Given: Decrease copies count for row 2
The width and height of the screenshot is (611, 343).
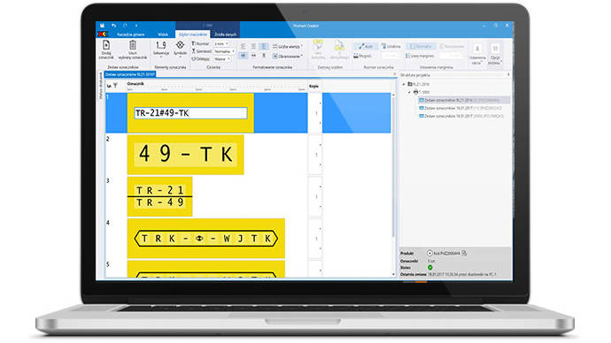Looking at the screenshot, I should 321,165.
